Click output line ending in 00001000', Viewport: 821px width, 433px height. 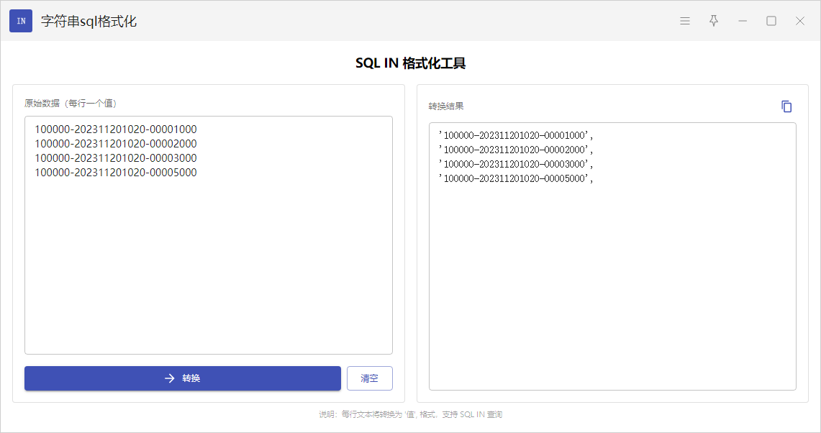516,135
